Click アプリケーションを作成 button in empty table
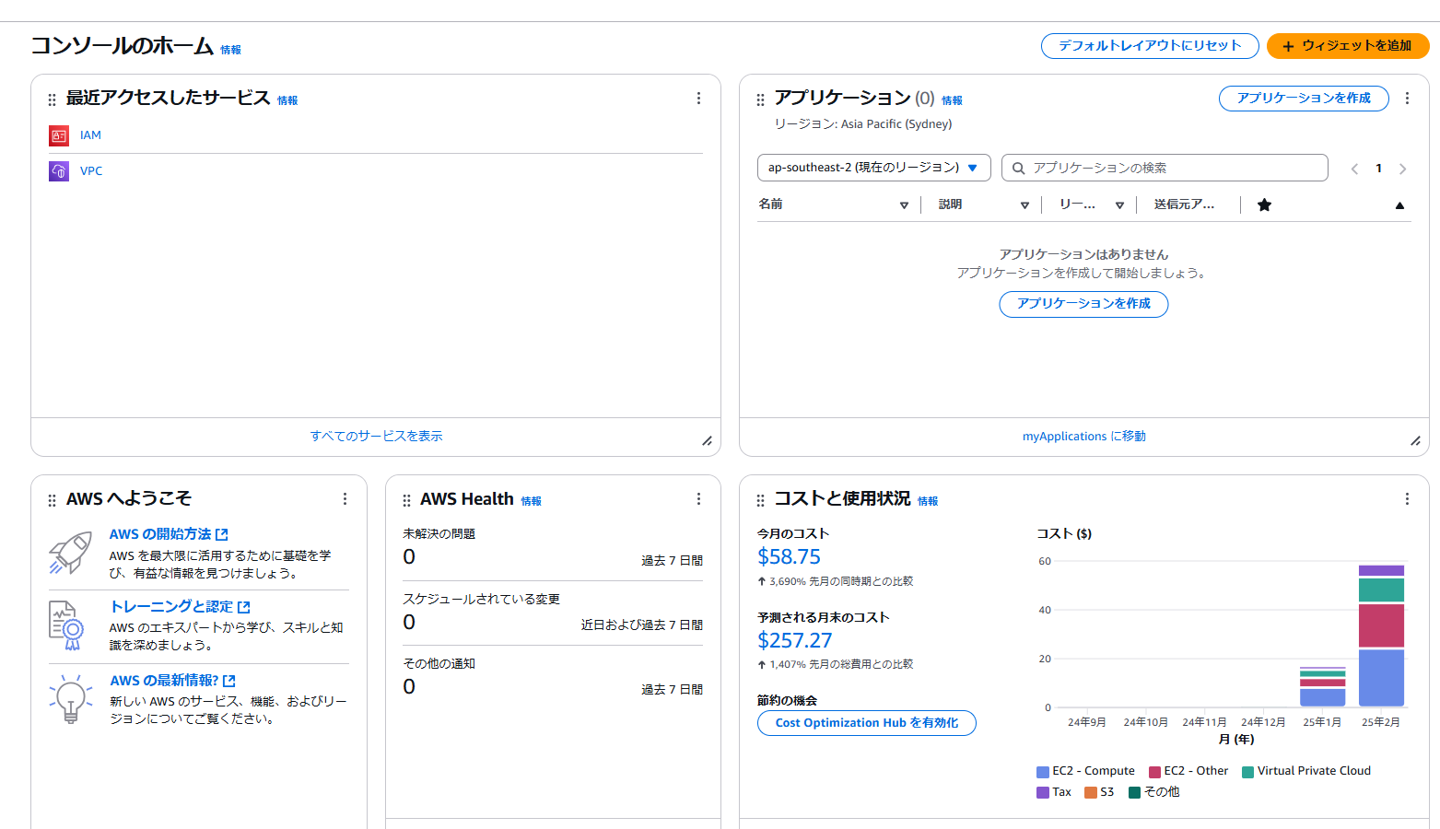This screenshot has width=1440, height=829. [x=1083, y=304]
